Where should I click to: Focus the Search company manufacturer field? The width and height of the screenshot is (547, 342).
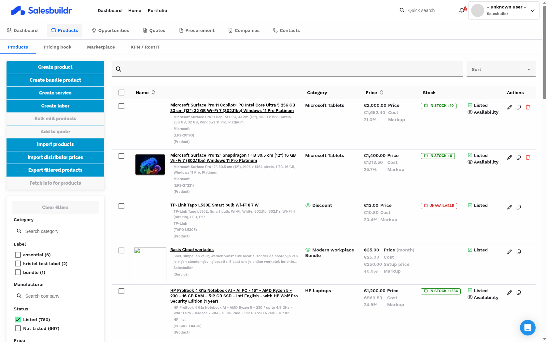[x=55, y=296]
